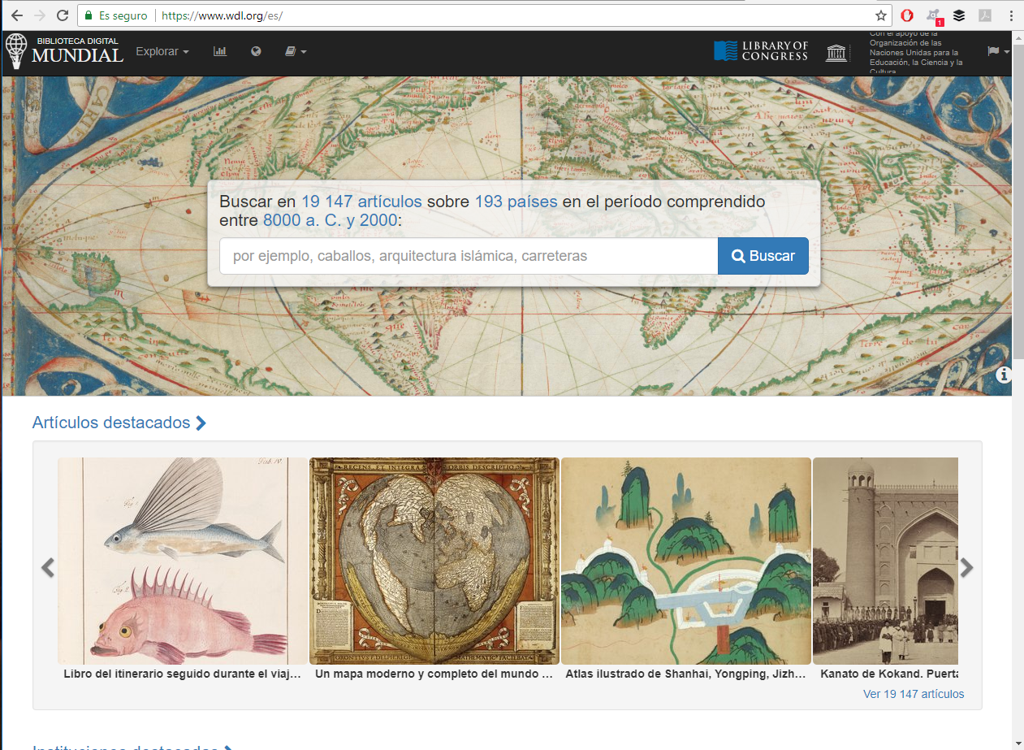
Task: Open the timeline bar chart icon
Action: [219, 51]
